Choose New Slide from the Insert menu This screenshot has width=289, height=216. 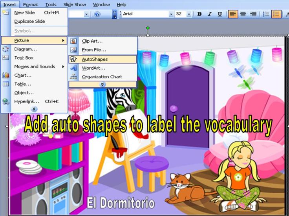pyautogui.click(x=24, y=13)
